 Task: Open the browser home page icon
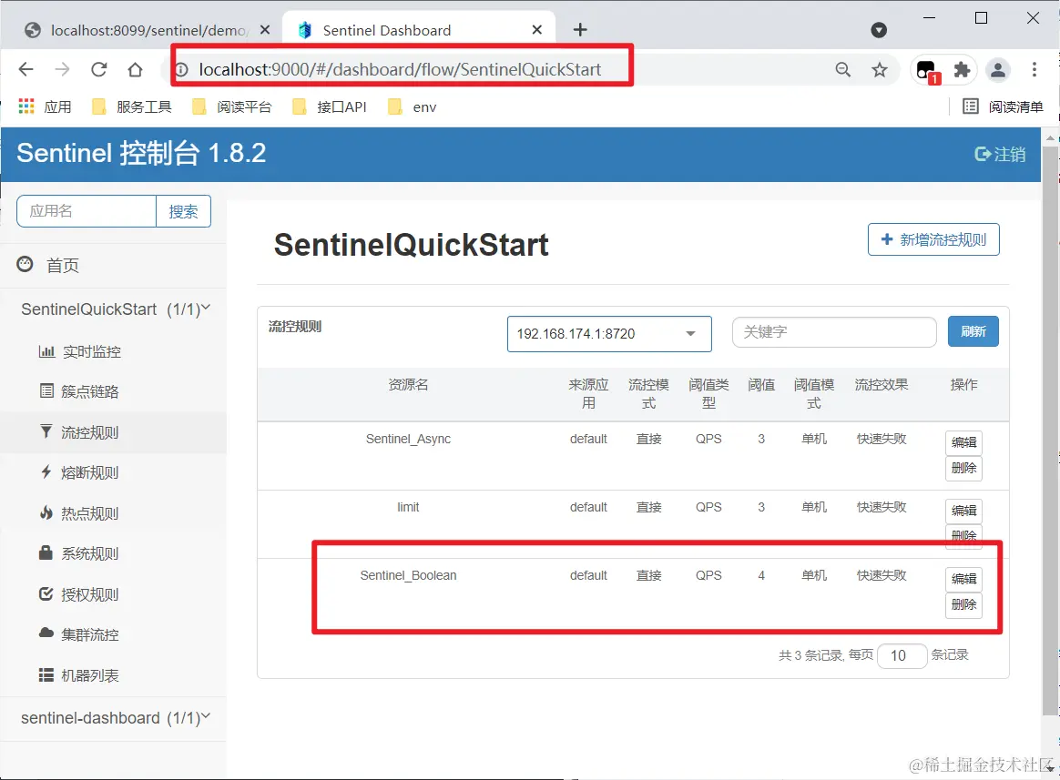pos(135,69)
